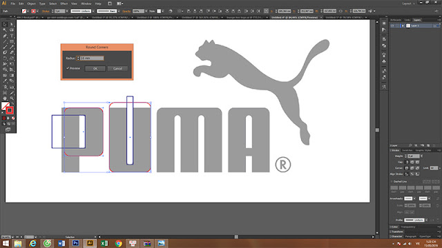442x248 pixels.
Task: Select the Lasso tool
Action: click(x=12, y=30)
